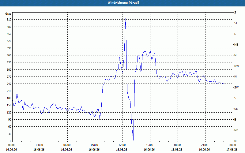Select the 15:00 time axis label

(x=150, y=145)
